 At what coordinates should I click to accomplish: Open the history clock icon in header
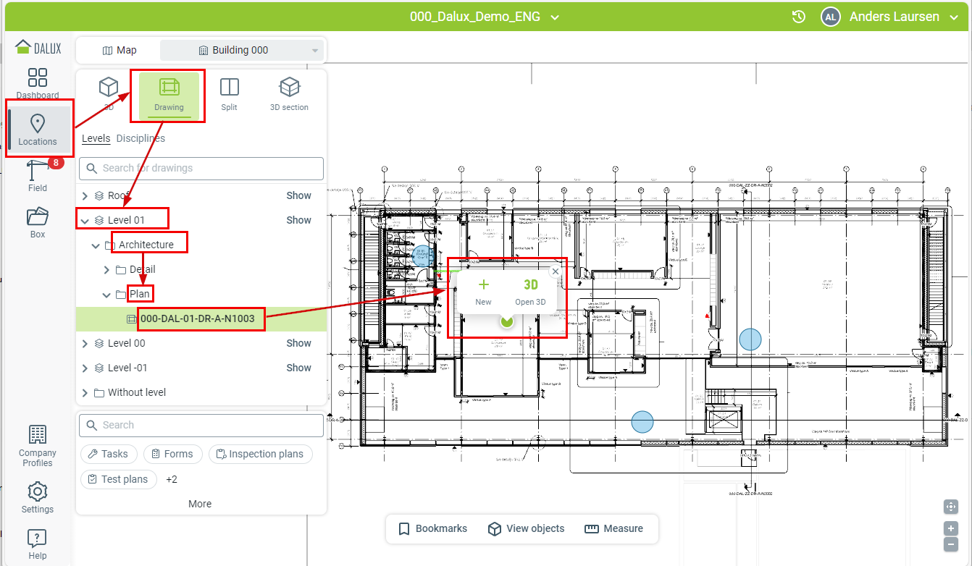pos(799,17)
